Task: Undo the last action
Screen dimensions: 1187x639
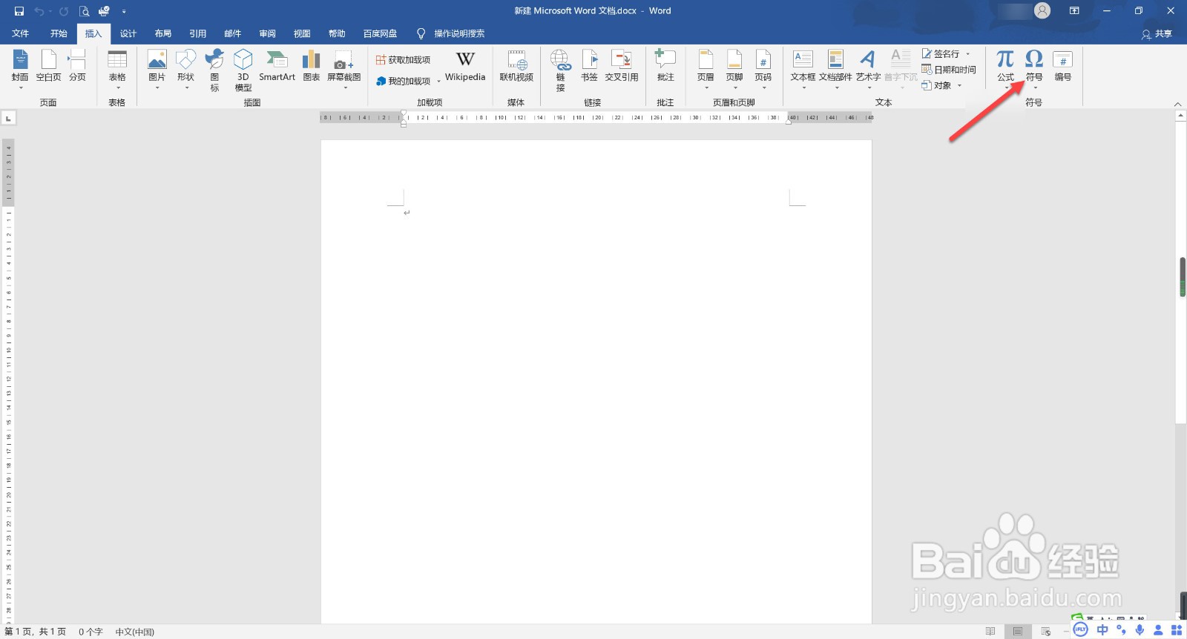Action: point(39,11)
